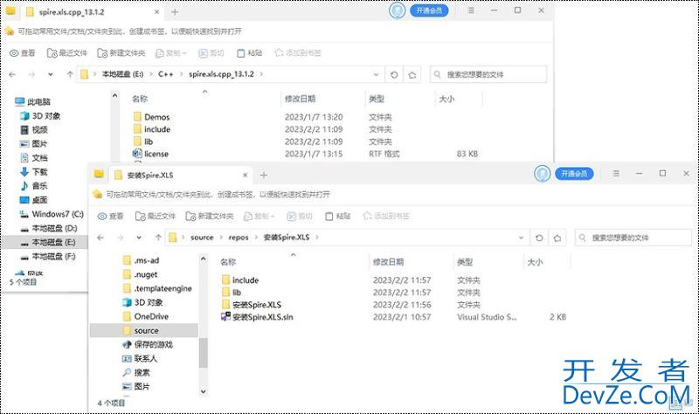Select 联系人 in front window sidebar
The image size is (699, 414).
[140, 358]
